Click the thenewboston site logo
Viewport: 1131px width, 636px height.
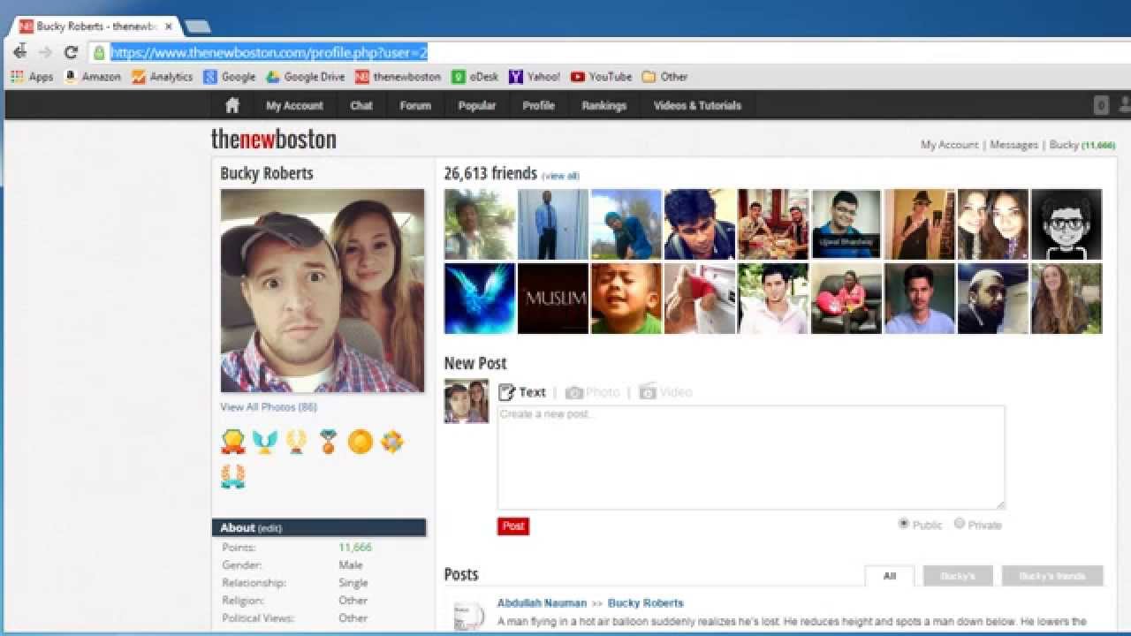(x=274, y=140)
